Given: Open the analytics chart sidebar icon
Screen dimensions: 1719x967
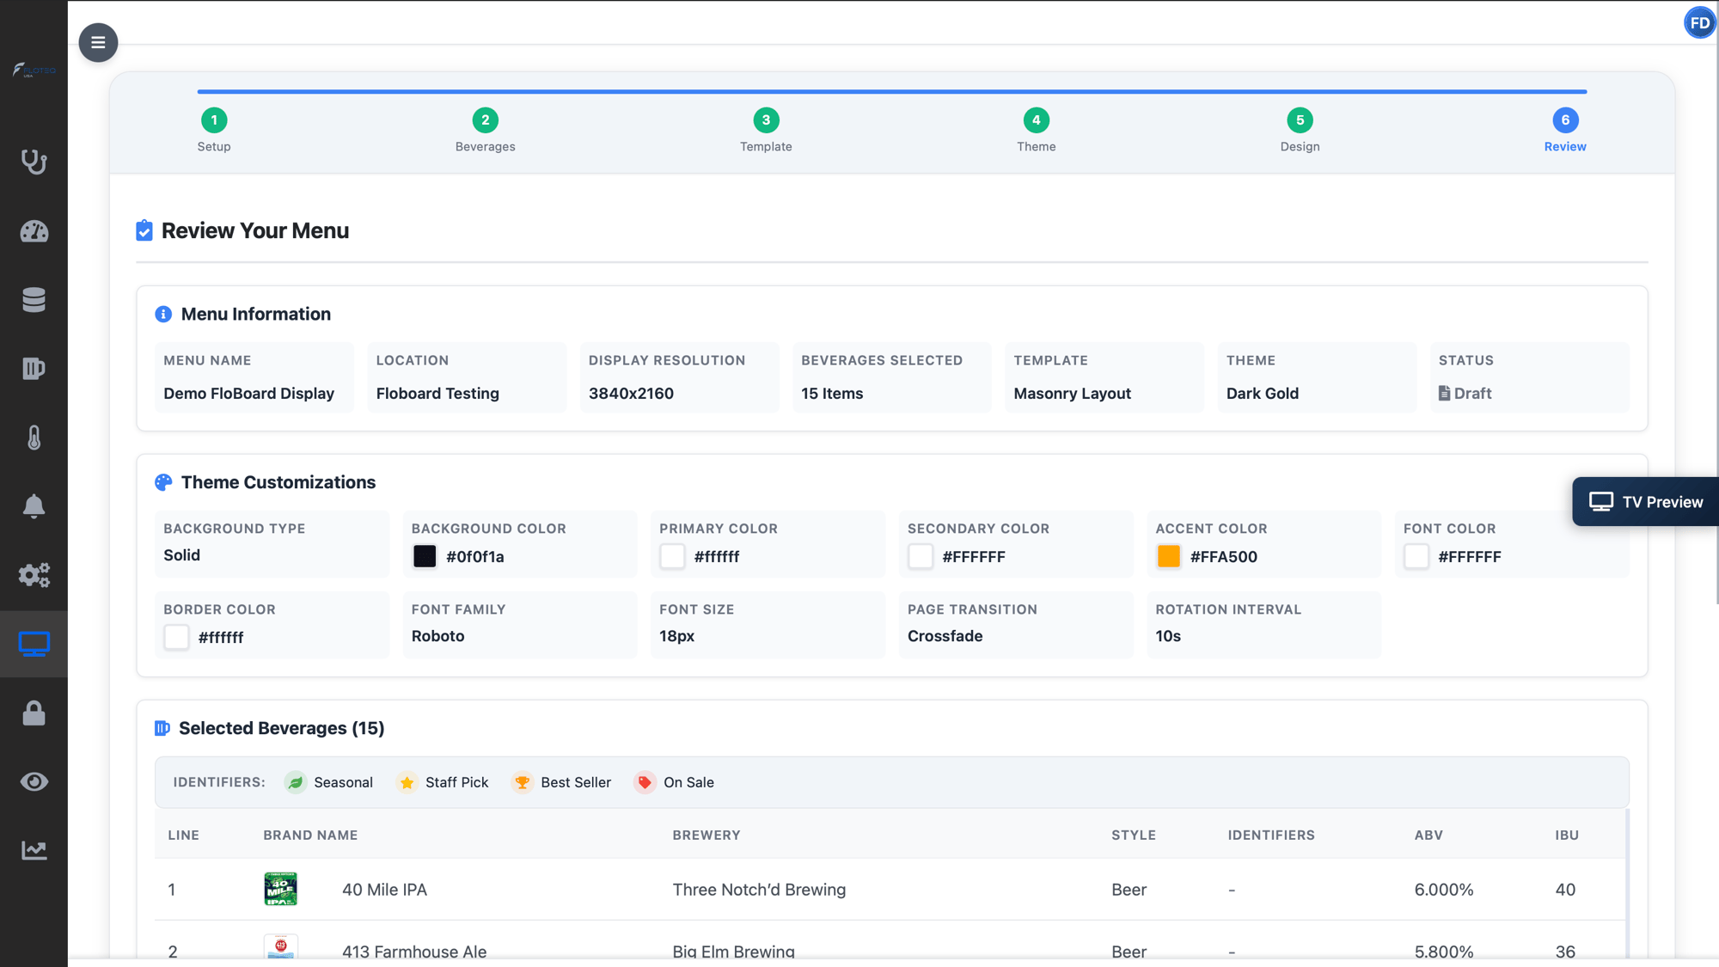Looking at the screenshot, I should click(34, 850).
